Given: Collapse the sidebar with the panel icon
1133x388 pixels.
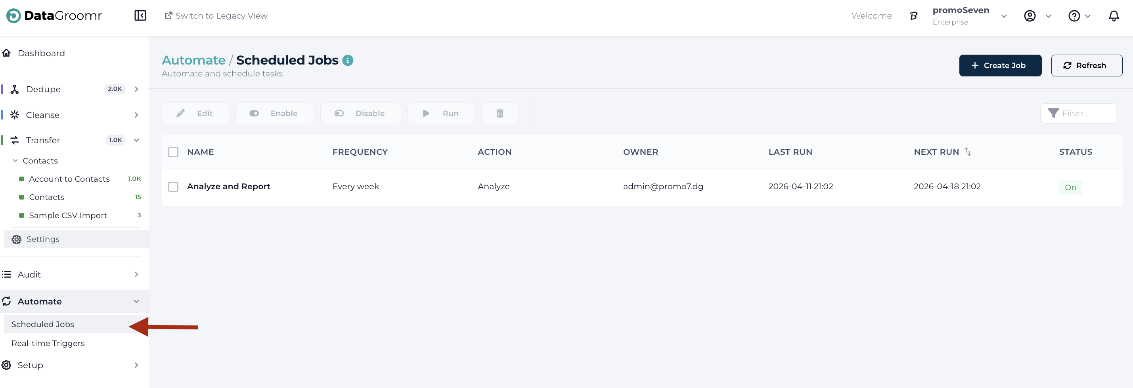Looking at the screenshot, I should coord(140,16).
